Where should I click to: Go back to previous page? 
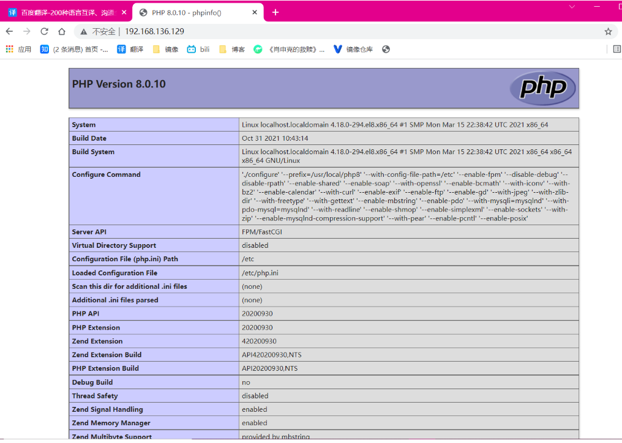10,31
